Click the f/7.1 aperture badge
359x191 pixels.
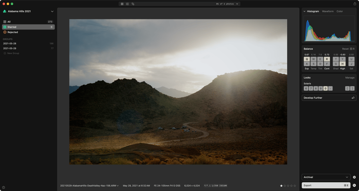click(207, 186)
